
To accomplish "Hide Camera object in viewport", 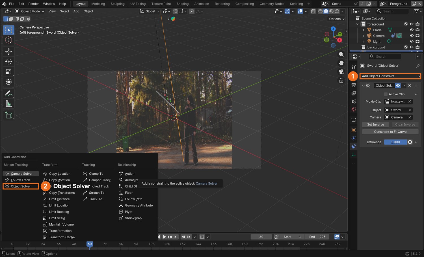I will pyautogui.click(x=412, y=36).
